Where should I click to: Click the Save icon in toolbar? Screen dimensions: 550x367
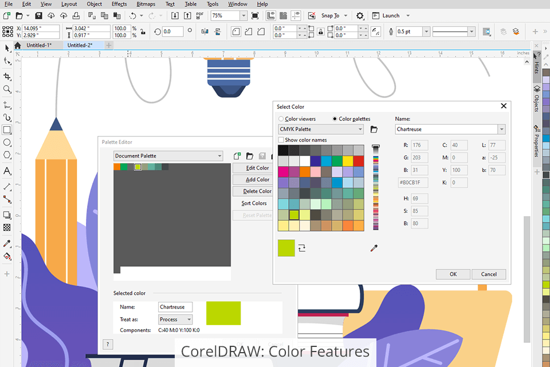point(38,15)
